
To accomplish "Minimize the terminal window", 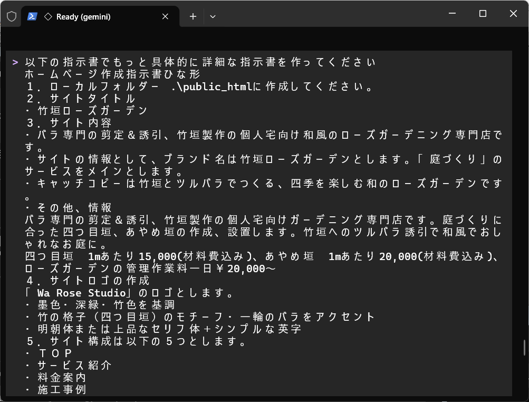I will 453,14.
